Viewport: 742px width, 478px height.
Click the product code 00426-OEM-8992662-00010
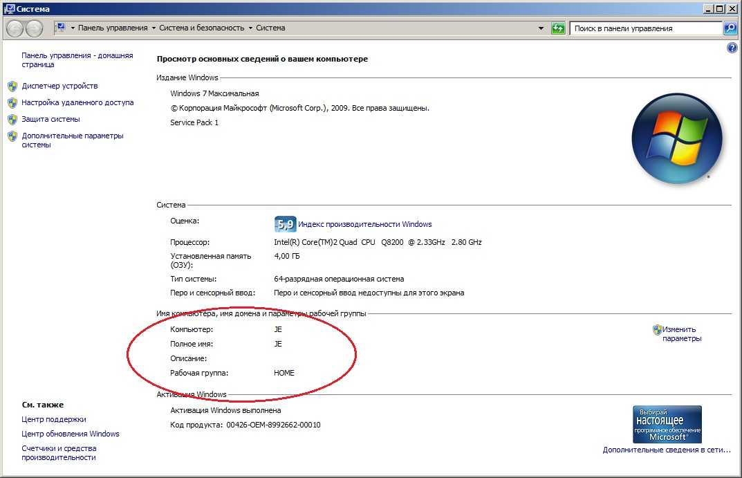(x=273, y=425)
